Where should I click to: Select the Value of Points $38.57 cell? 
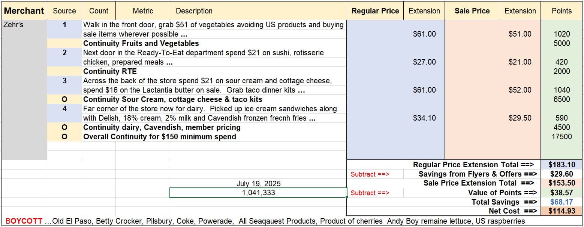tap(562, 193)
